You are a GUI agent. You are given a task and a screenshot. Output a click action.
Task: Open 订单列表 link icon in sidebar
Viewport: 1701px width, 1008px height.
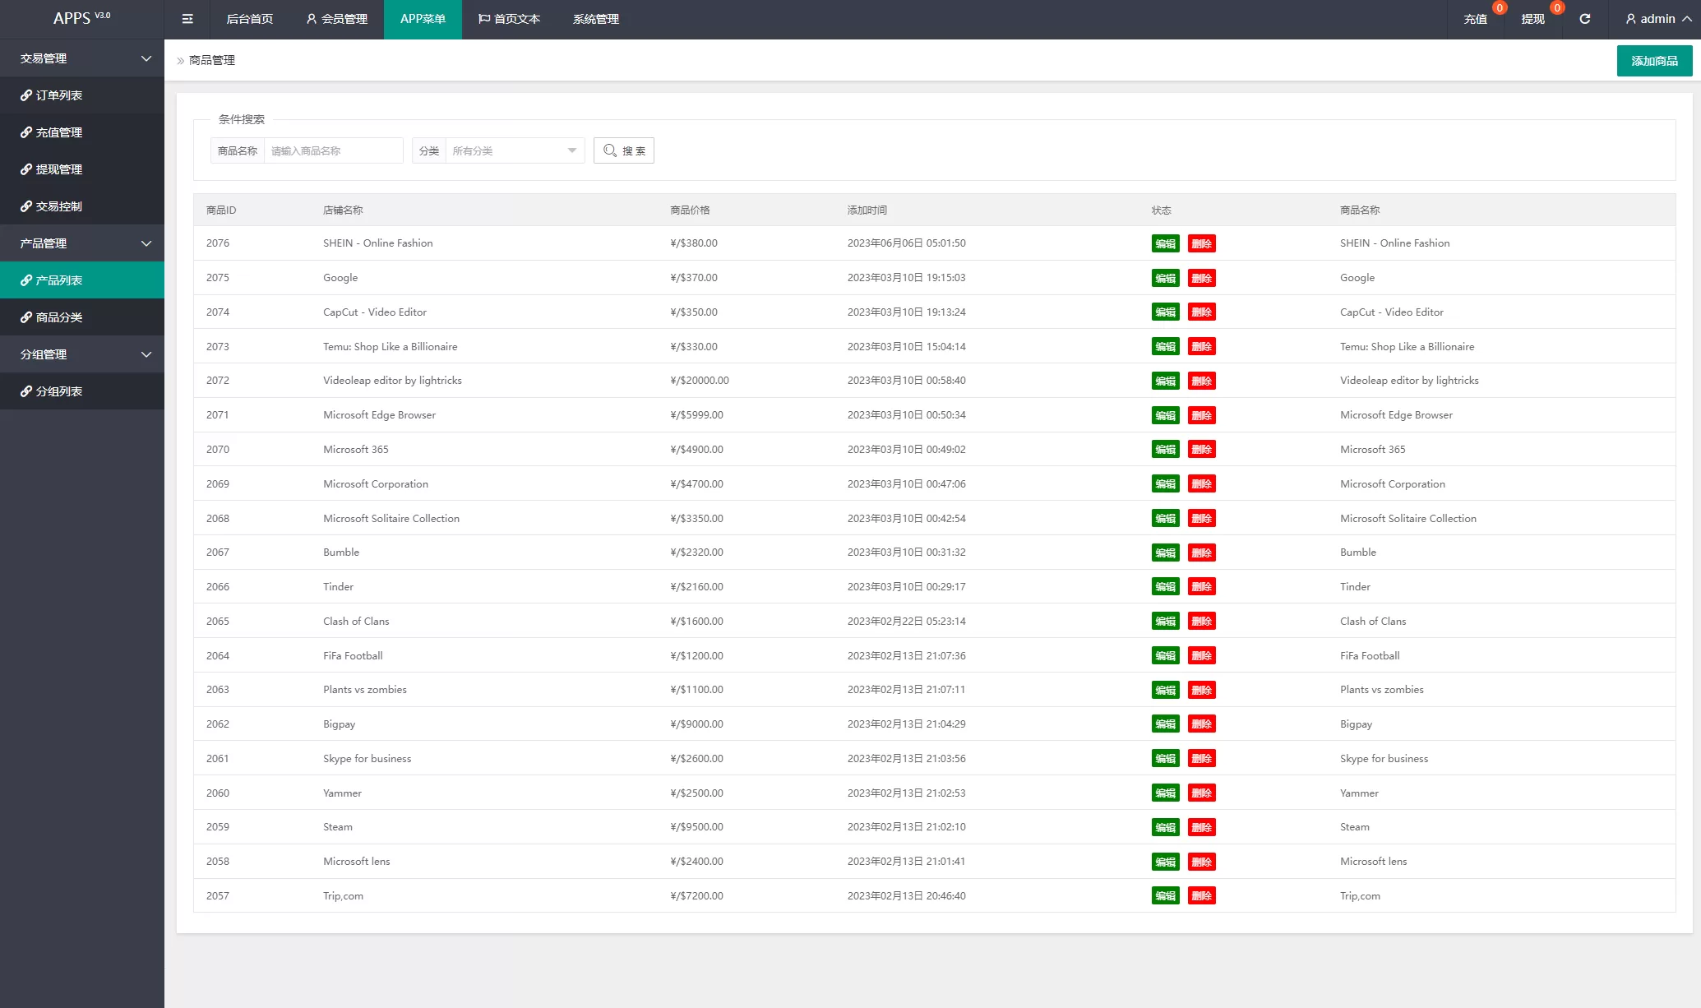tap(26, 95)
